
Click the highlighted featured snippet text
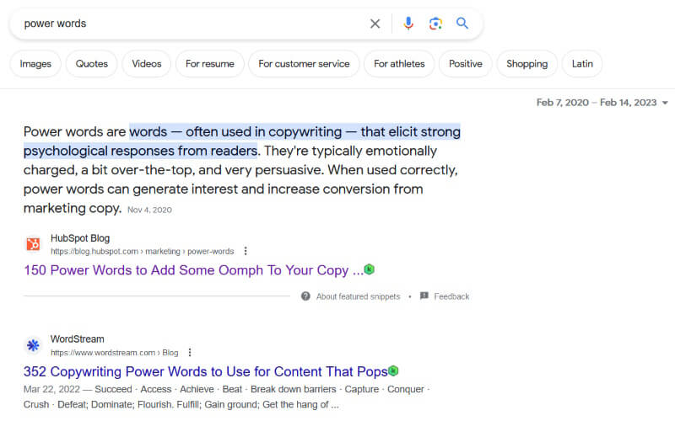242,141
